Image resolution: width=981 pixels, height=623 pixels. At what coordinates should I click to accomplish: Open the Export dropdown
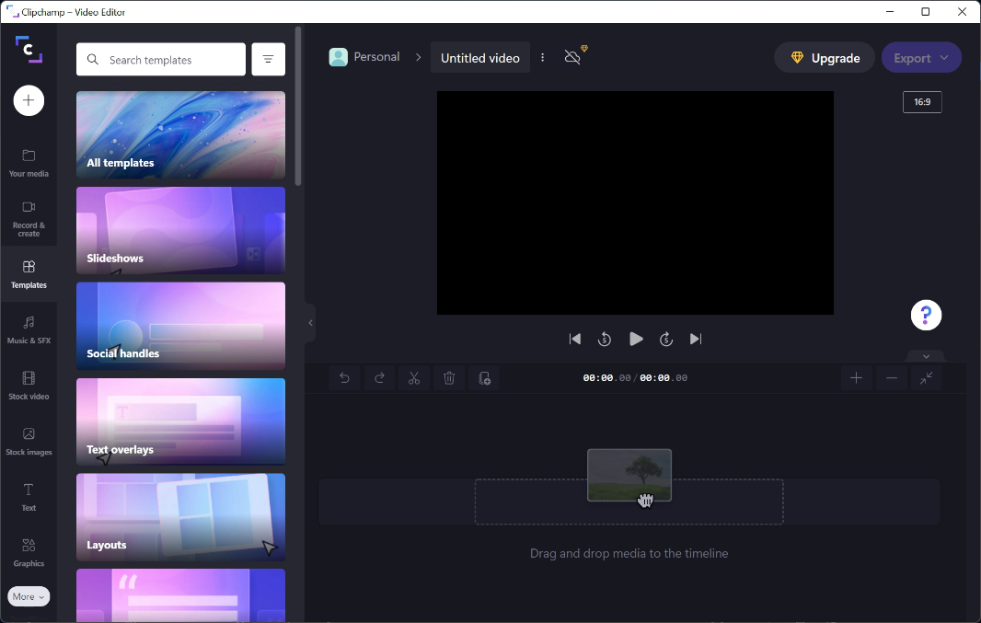921,58
